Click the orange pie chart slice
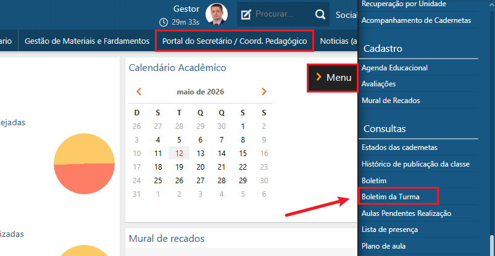Image resolution: width=495 pixels, height=256 pixels. (84, 180)
